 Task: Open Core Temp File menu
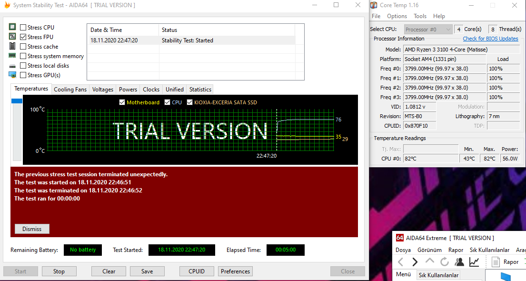click(x=376, y=16)
